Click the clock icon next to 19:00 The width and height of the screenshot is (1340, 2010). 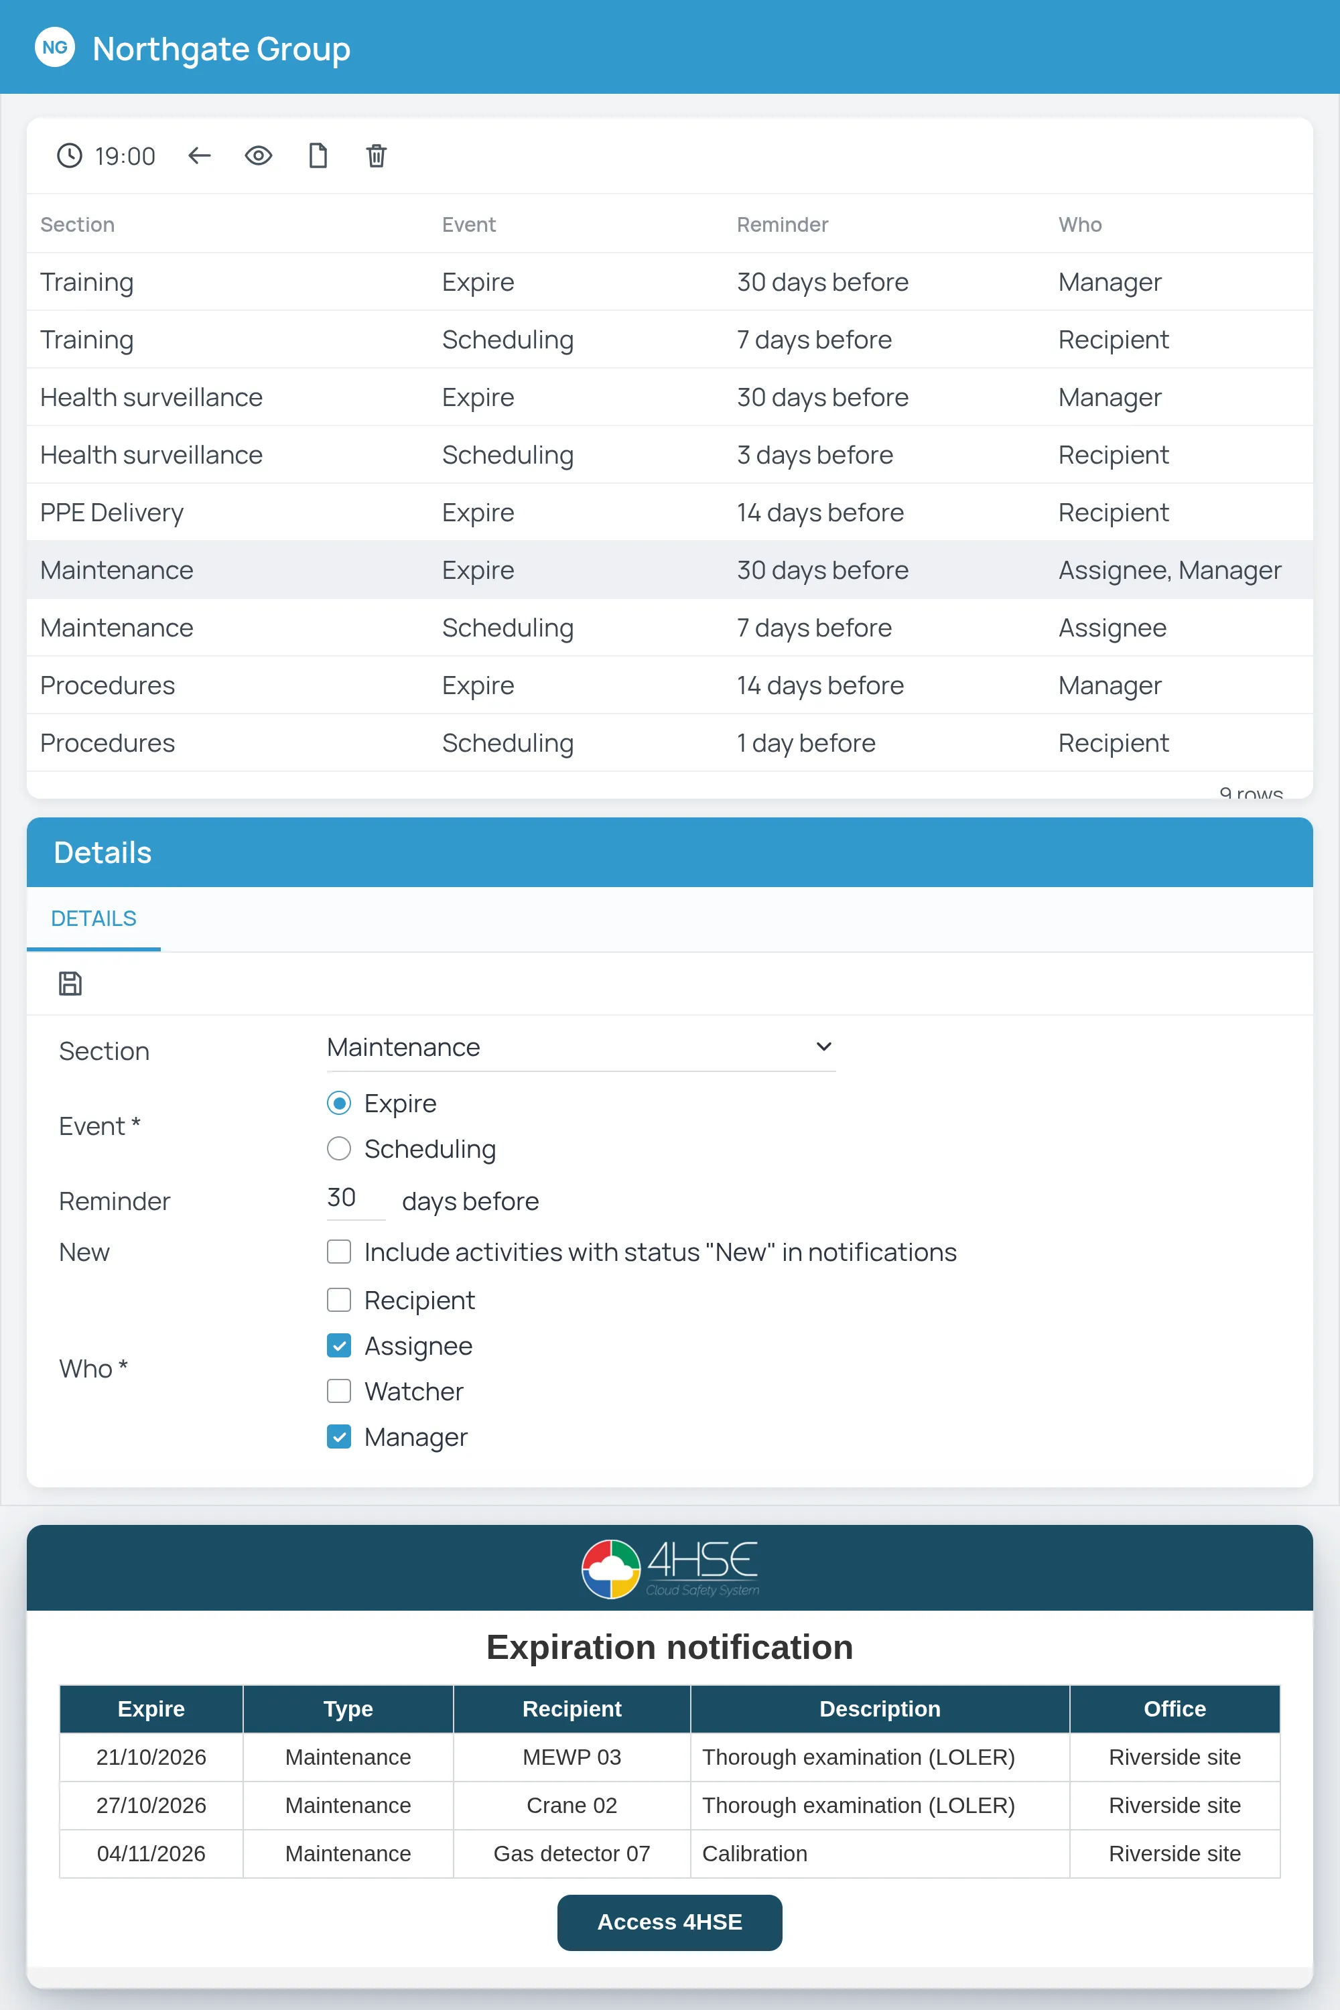coord(69,155)
